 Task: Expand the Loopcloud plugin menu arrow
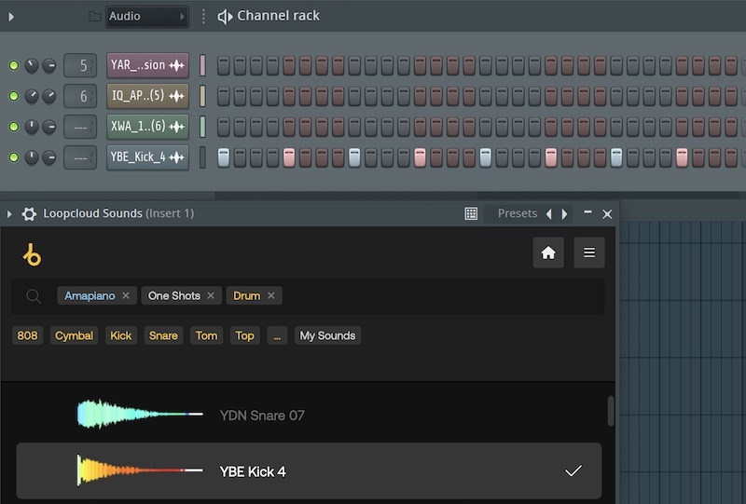pyautogui.click(x=9, y=214)
